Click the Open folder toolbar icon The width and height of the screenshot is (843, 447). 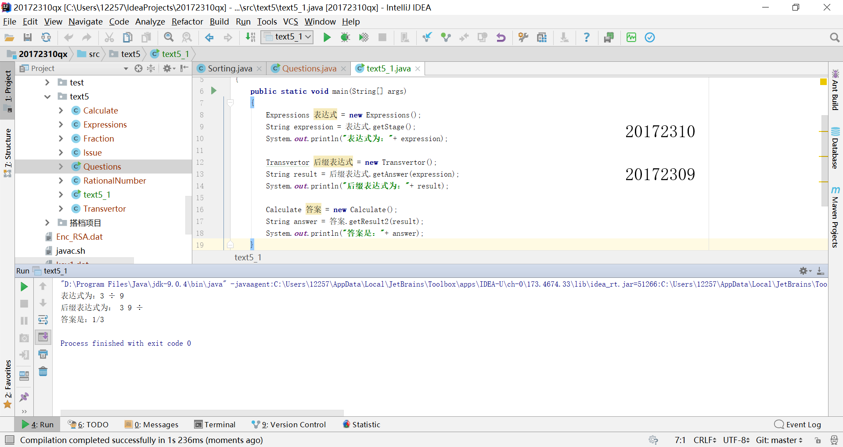(x=9, y=38)
